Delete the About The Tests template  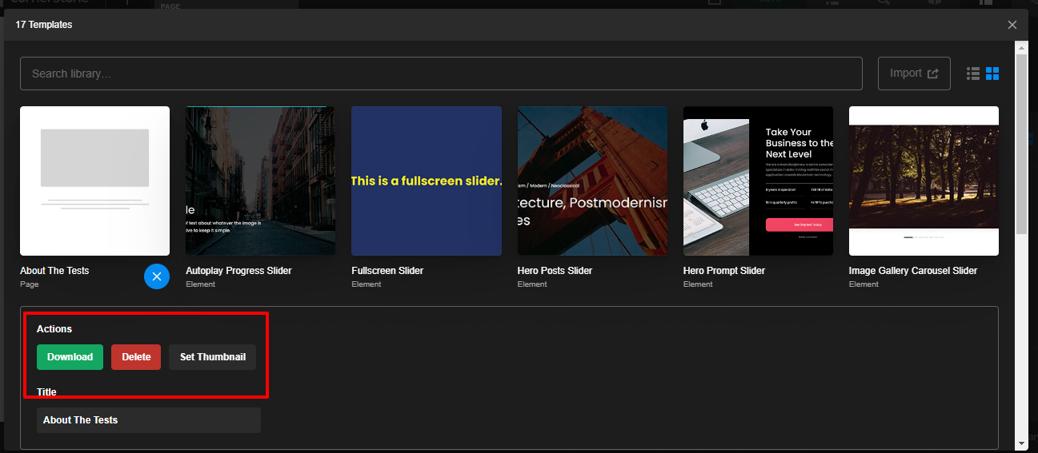click(136, 357)
